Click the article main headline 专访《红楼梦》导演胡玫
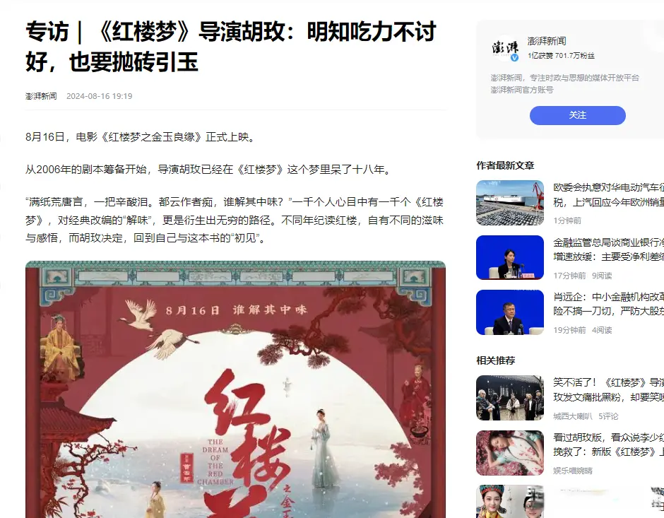This screenshot has width=664, height=518. point(231,47)
